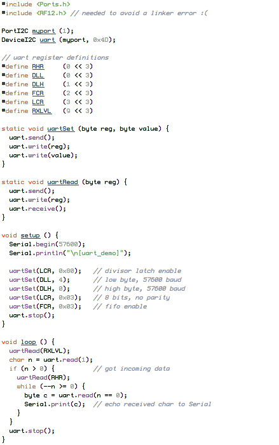Select the RHR define name

coord(37,67)
